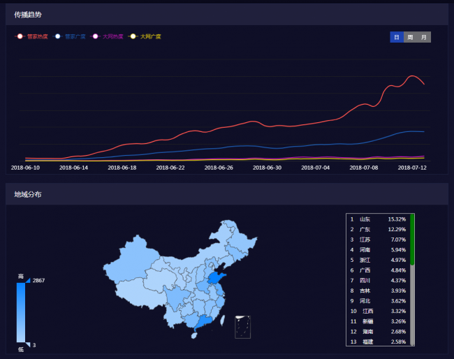This screenshot has height=359, width=454.
Task: Switch the trend chart to 日 view
Action: click(397, 37)
